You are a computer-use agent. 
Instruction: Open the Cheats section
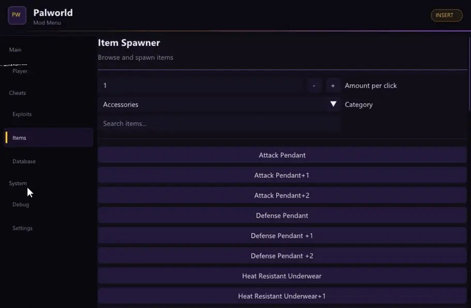(18, 93)
